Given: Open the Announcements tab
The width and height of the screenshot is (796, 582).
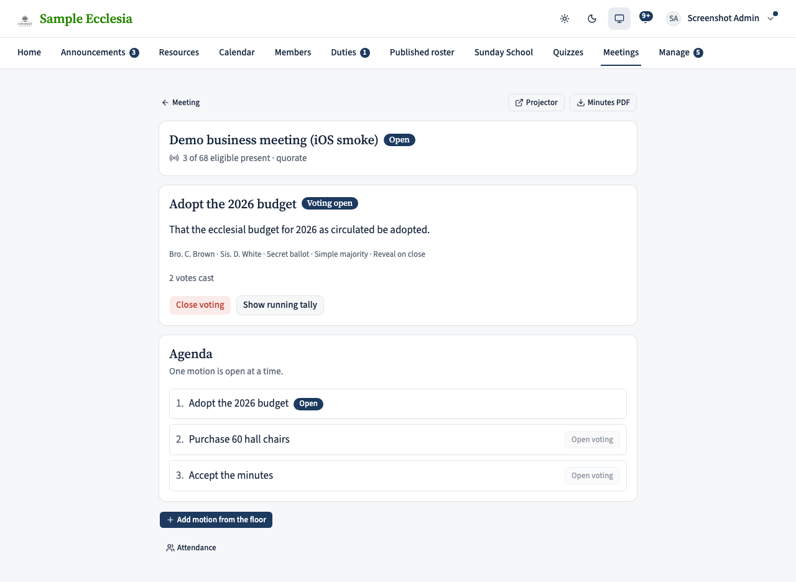Looking at the screenshot, I should (99, 52).
